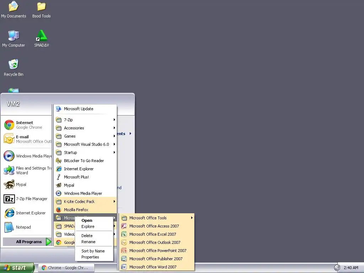The width and height of the screenshot is (364, 273).
Task: Expand the Startup folder
Action: (85, 152)
